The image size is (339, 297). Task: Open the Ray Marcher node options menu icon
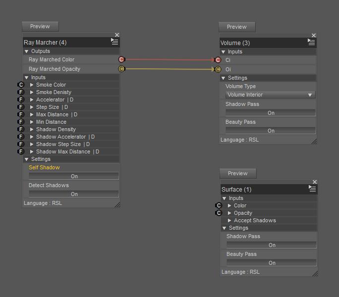(x=115, y=43)
